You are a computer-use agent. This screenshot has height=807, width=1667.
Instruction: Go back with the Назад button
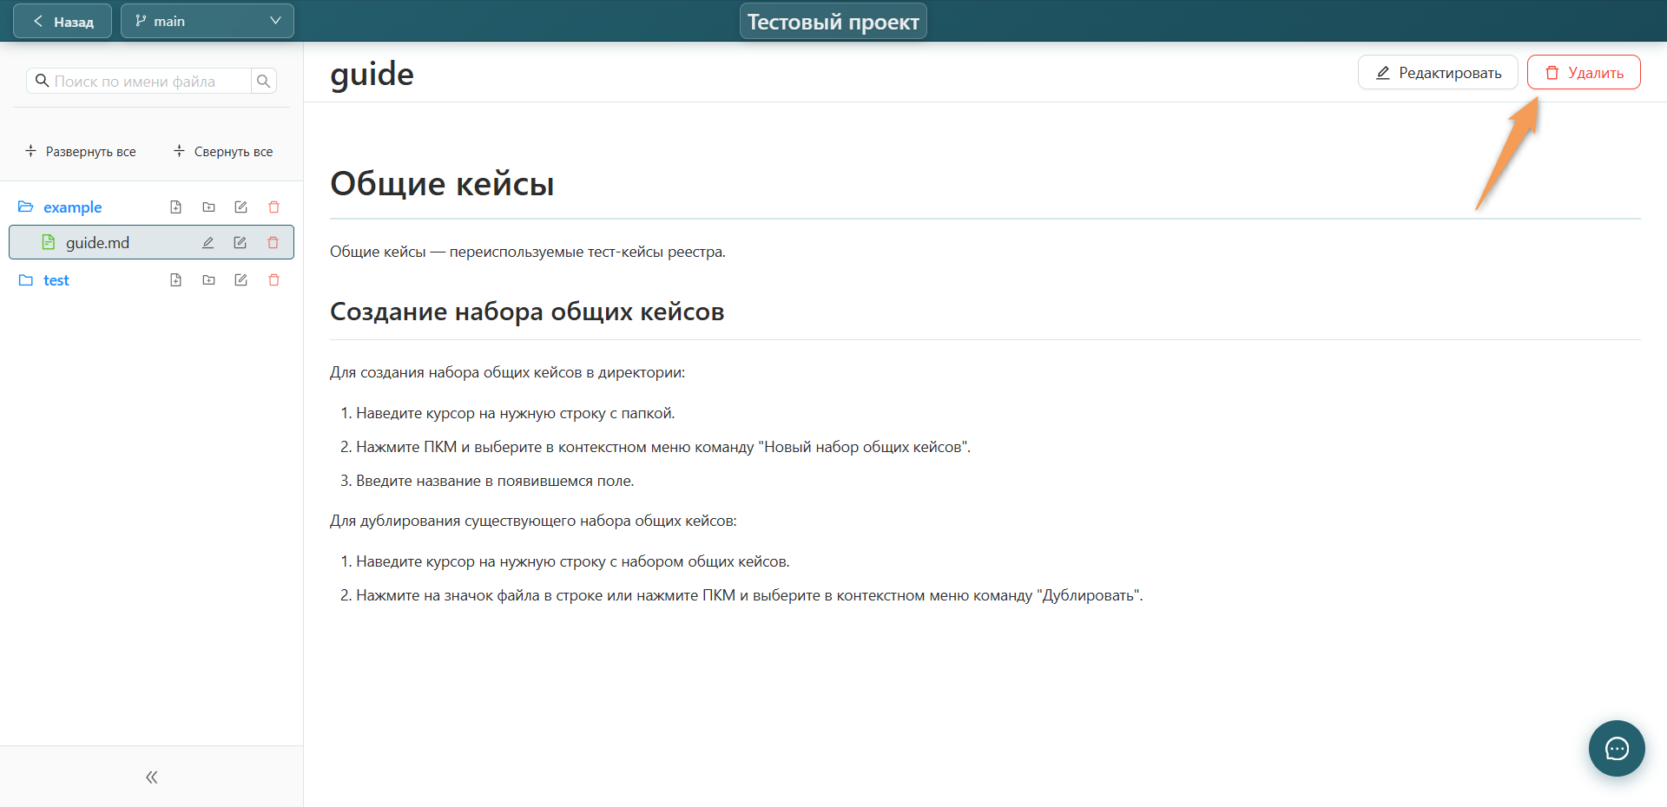63,21
